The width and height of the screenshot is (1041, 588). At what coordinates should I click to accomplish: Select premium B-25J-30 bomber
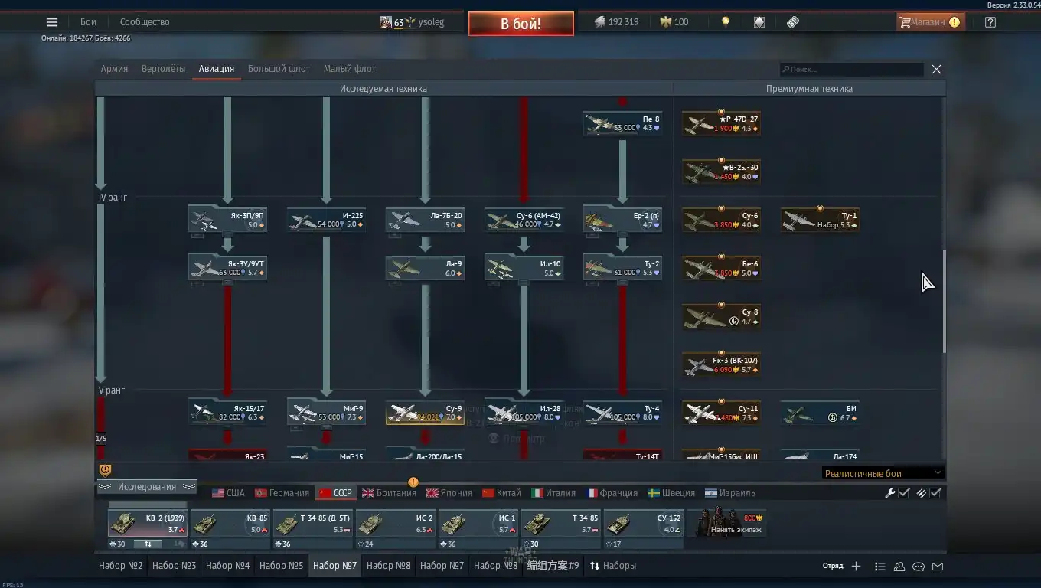coord(721,171)
